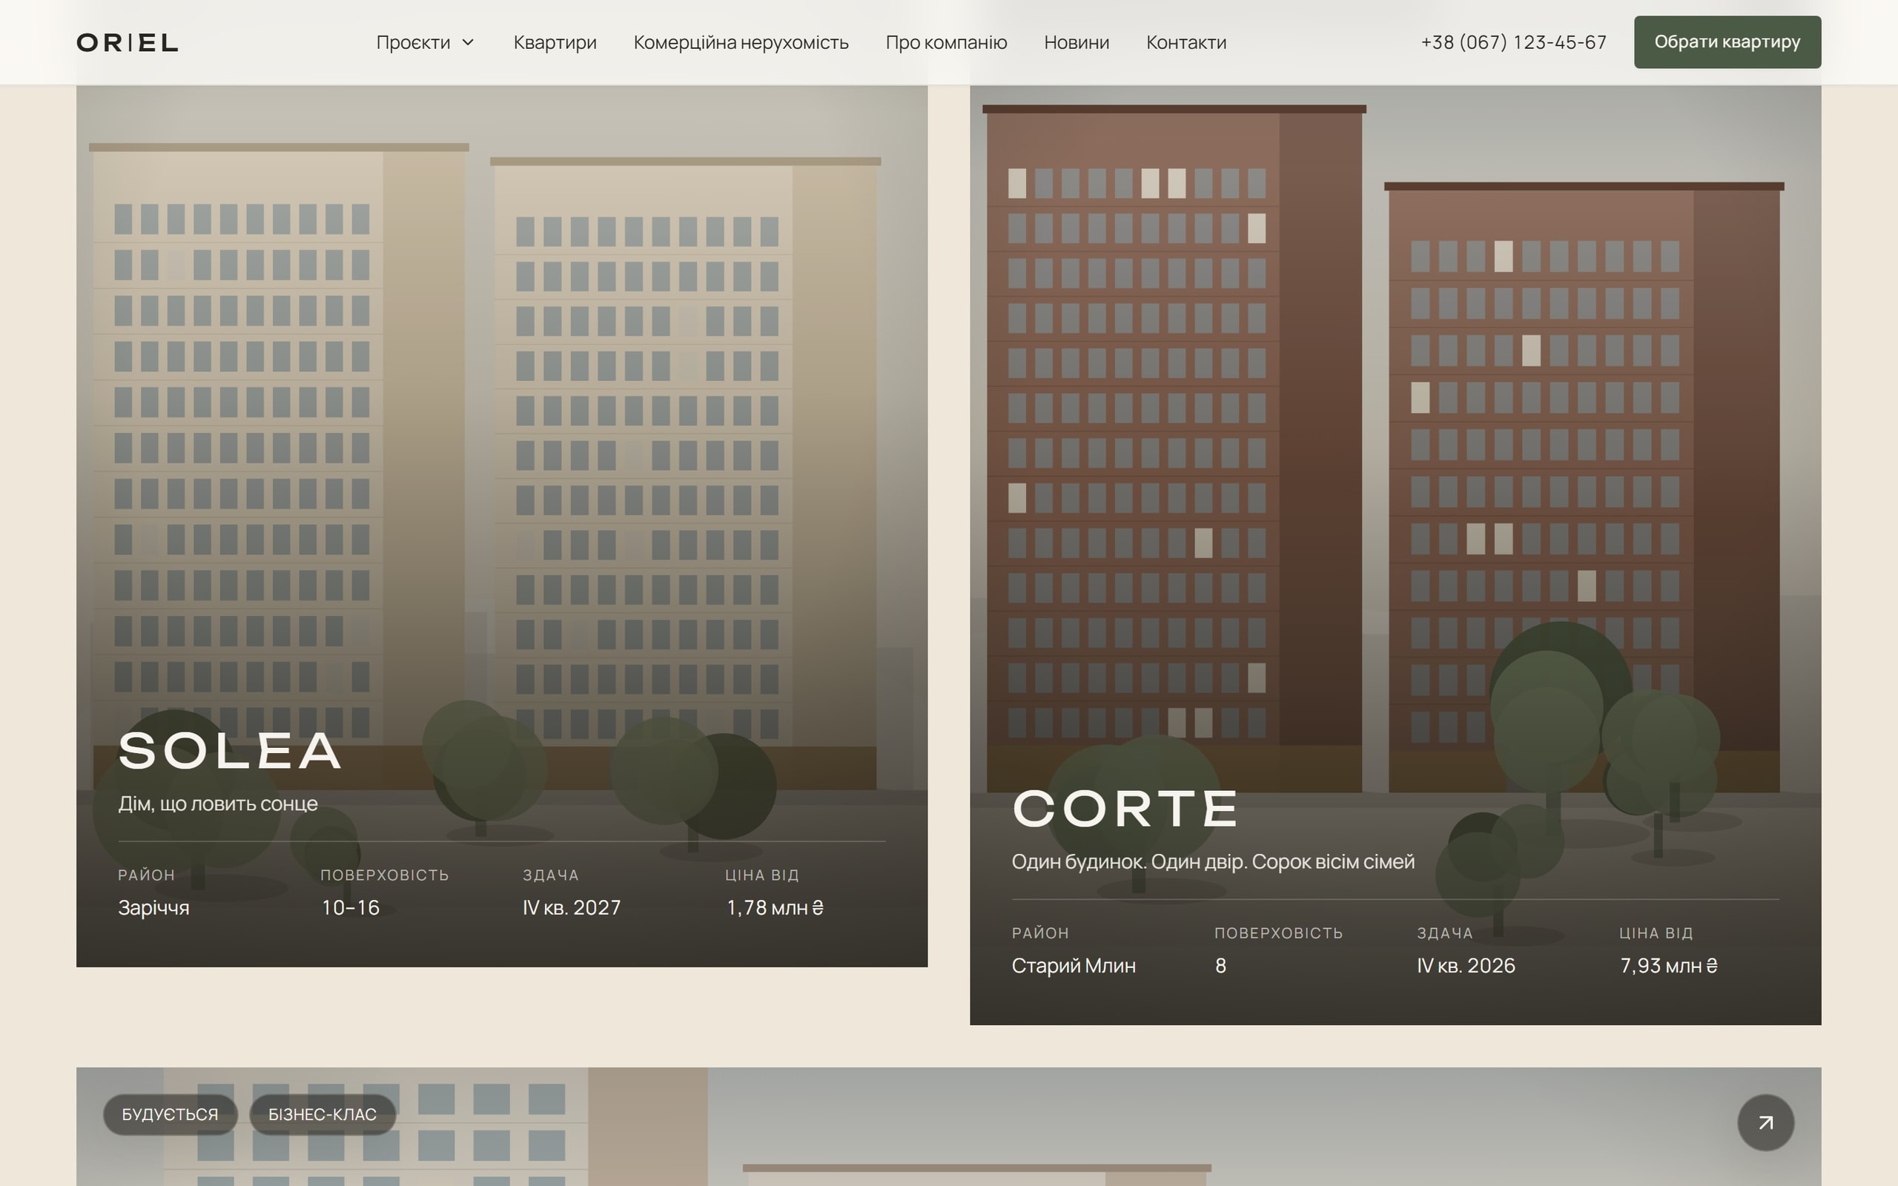Select the Новини menu item
Image resolution: width=1898 pixels, height=1186 pixels.
pyautogui.click(x=1076, y=42)
